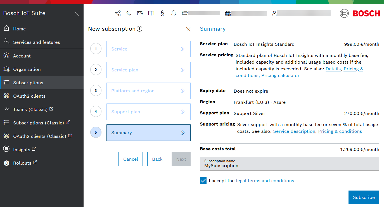This screenshot has width=384, height=207.
Task: Open the notifications bell icon
Action: tap(174, 13)
